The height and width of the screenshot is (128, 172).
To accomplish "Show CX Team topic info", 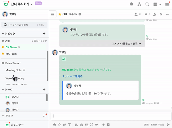I will (x=80, y=14).
